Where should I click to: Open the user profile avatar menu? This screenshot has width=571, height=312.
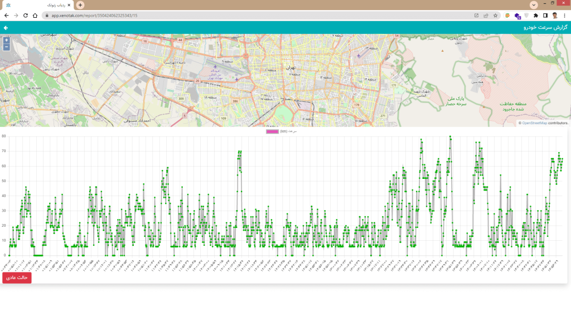(555, 16)
